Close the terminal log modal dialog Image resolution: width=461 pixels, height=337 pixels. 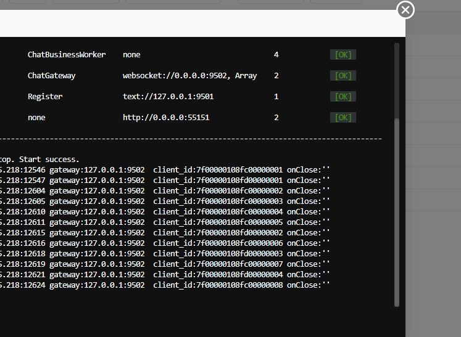point(405,10)
